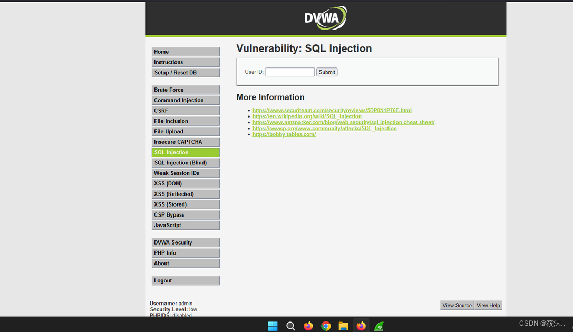Open the JavaScript menu item
The height and width of the screenshot is (332, 573).
[x=186, y=226]
